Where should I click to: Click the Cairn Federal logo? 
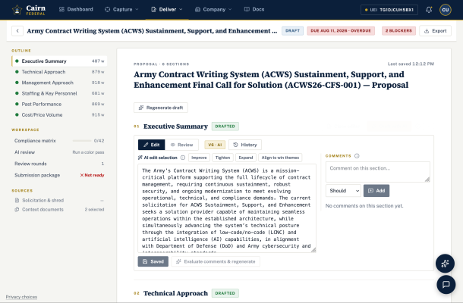point(29,10)
